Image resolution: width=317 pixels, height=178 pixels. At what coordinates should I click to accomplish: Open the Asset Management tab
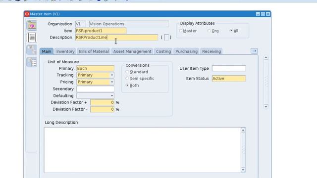132,51
